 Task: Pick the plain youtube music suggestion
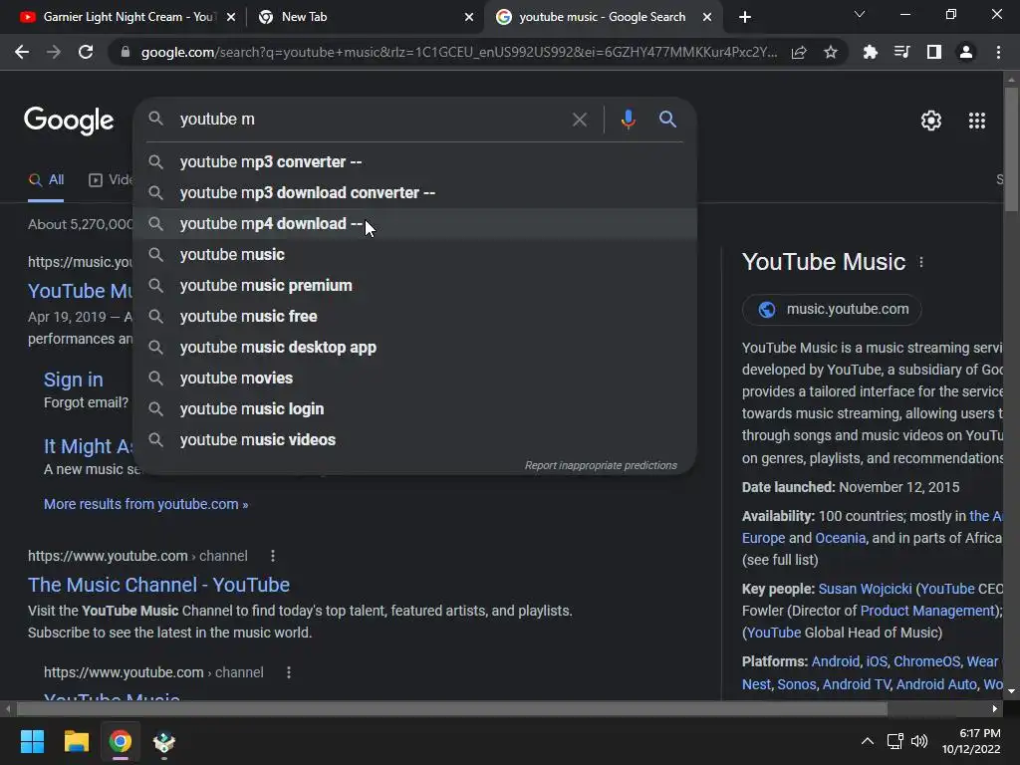point(415,254)
